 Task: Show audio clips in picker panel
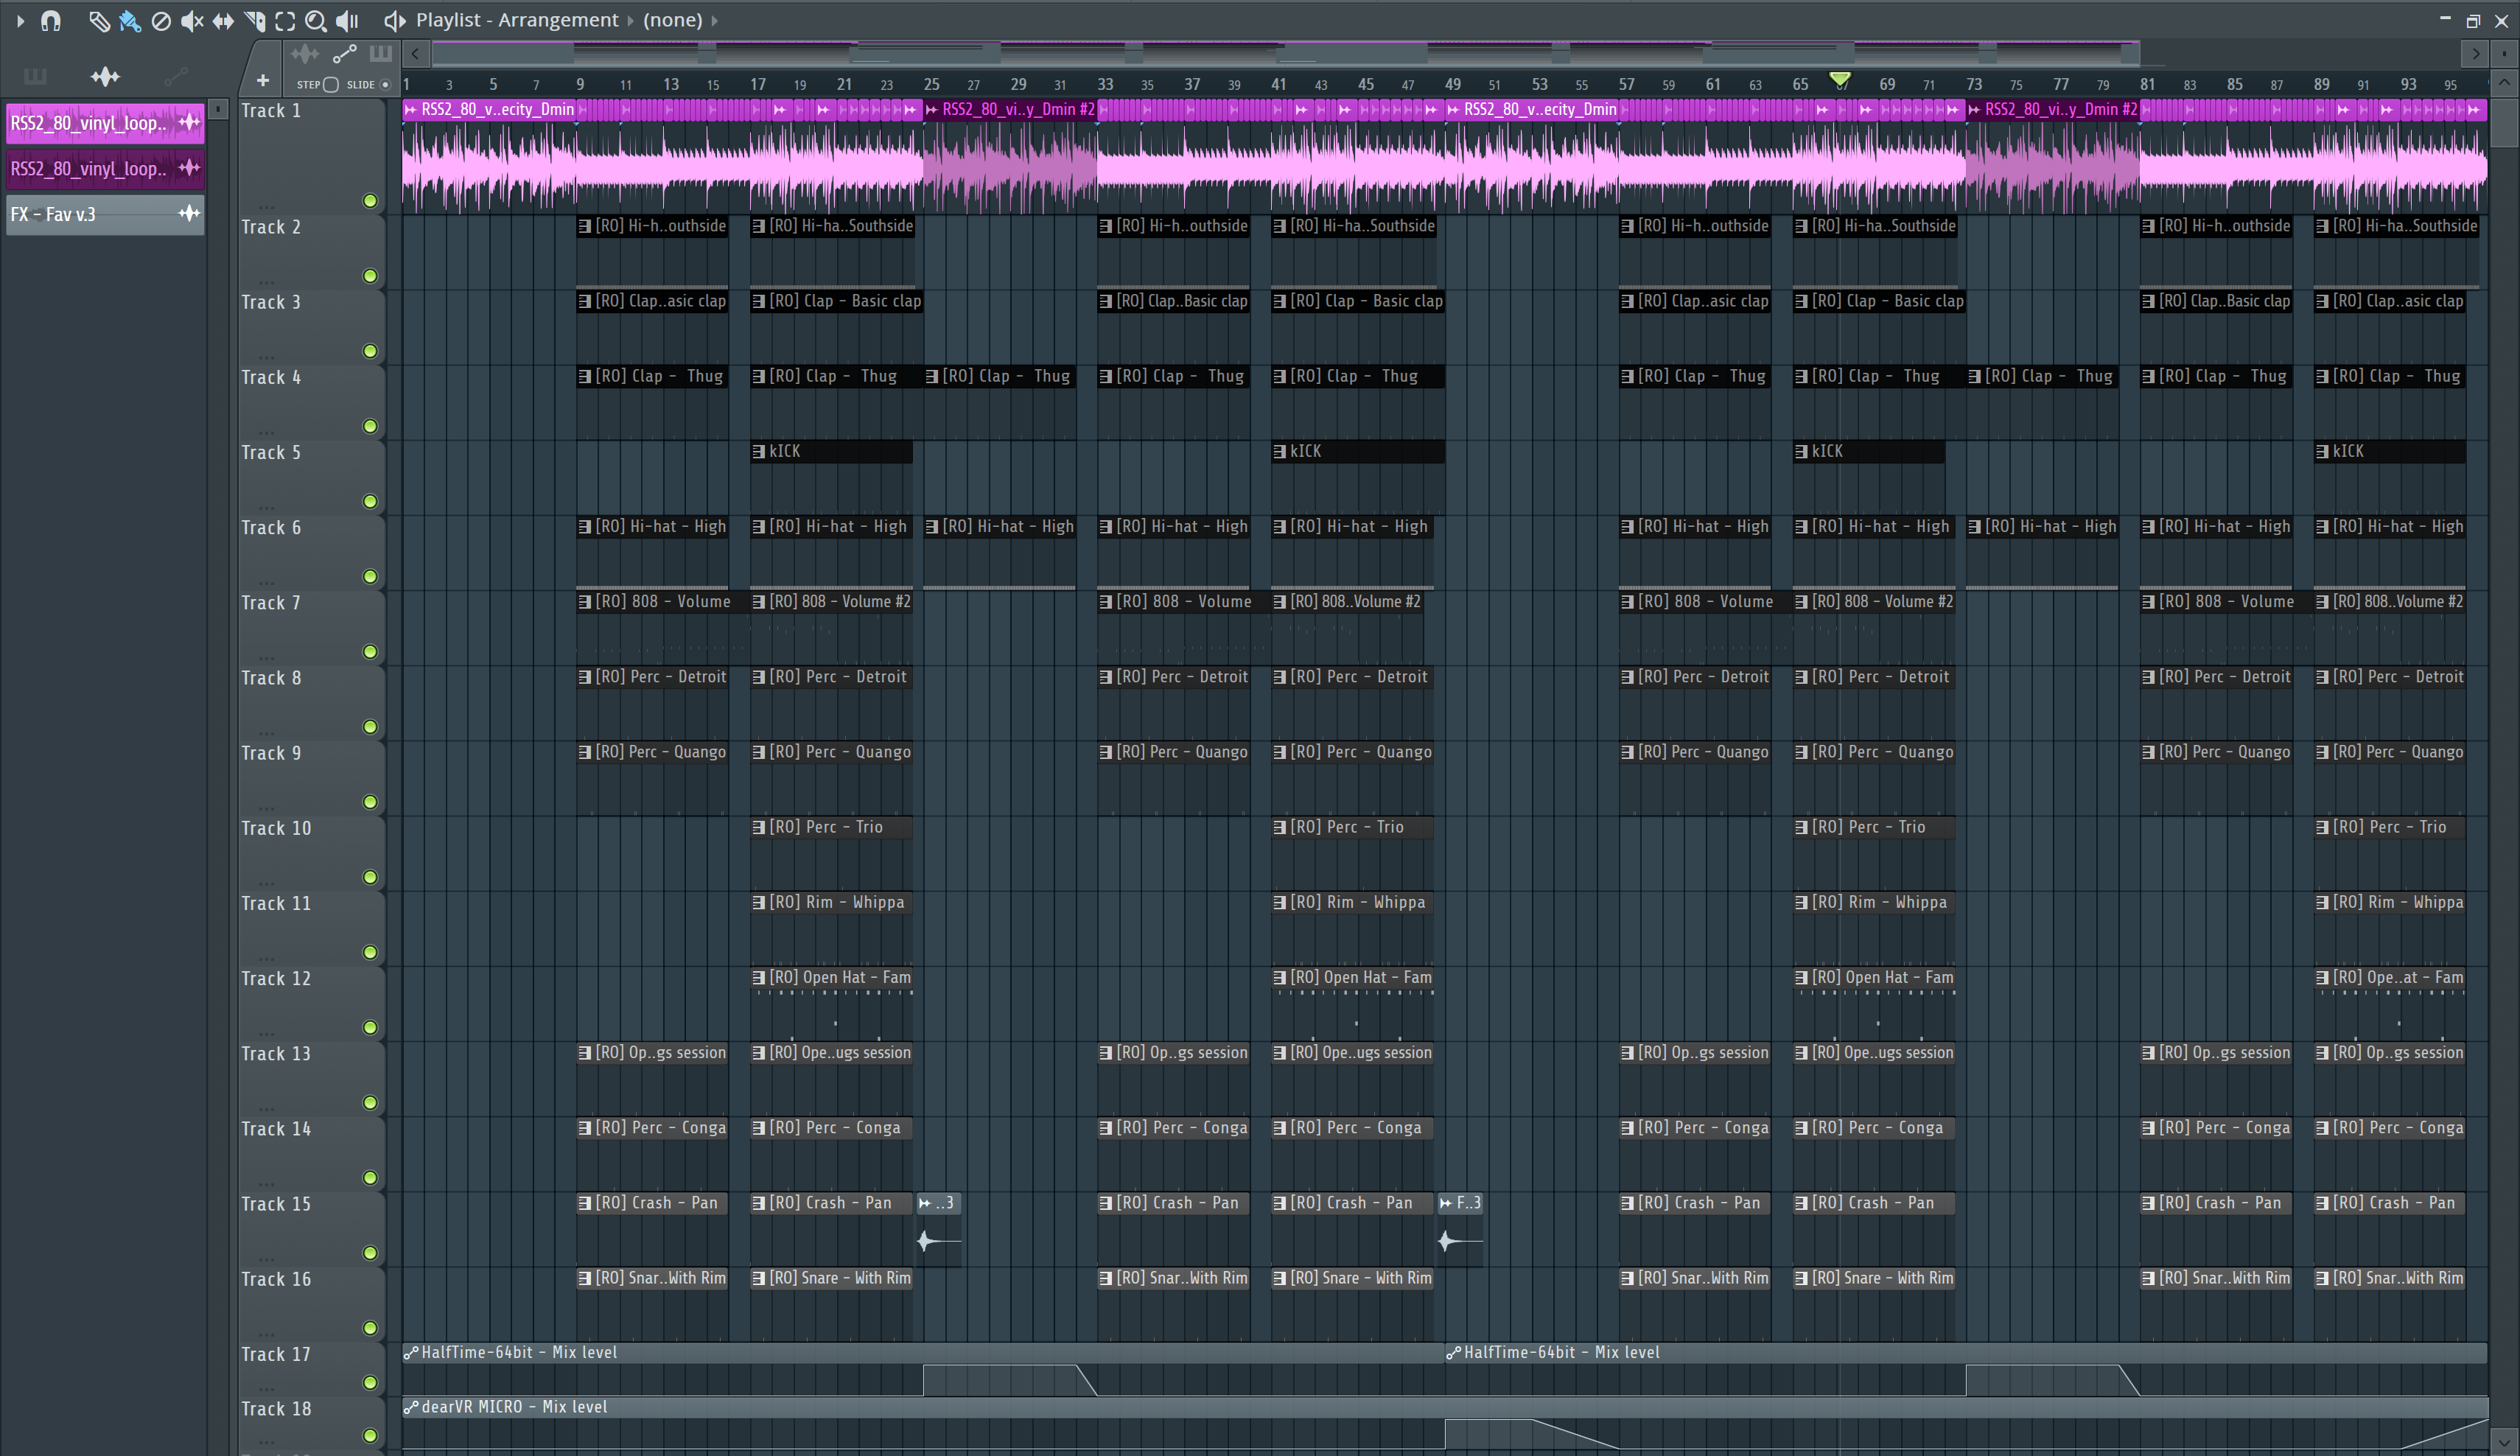[105, 76]
